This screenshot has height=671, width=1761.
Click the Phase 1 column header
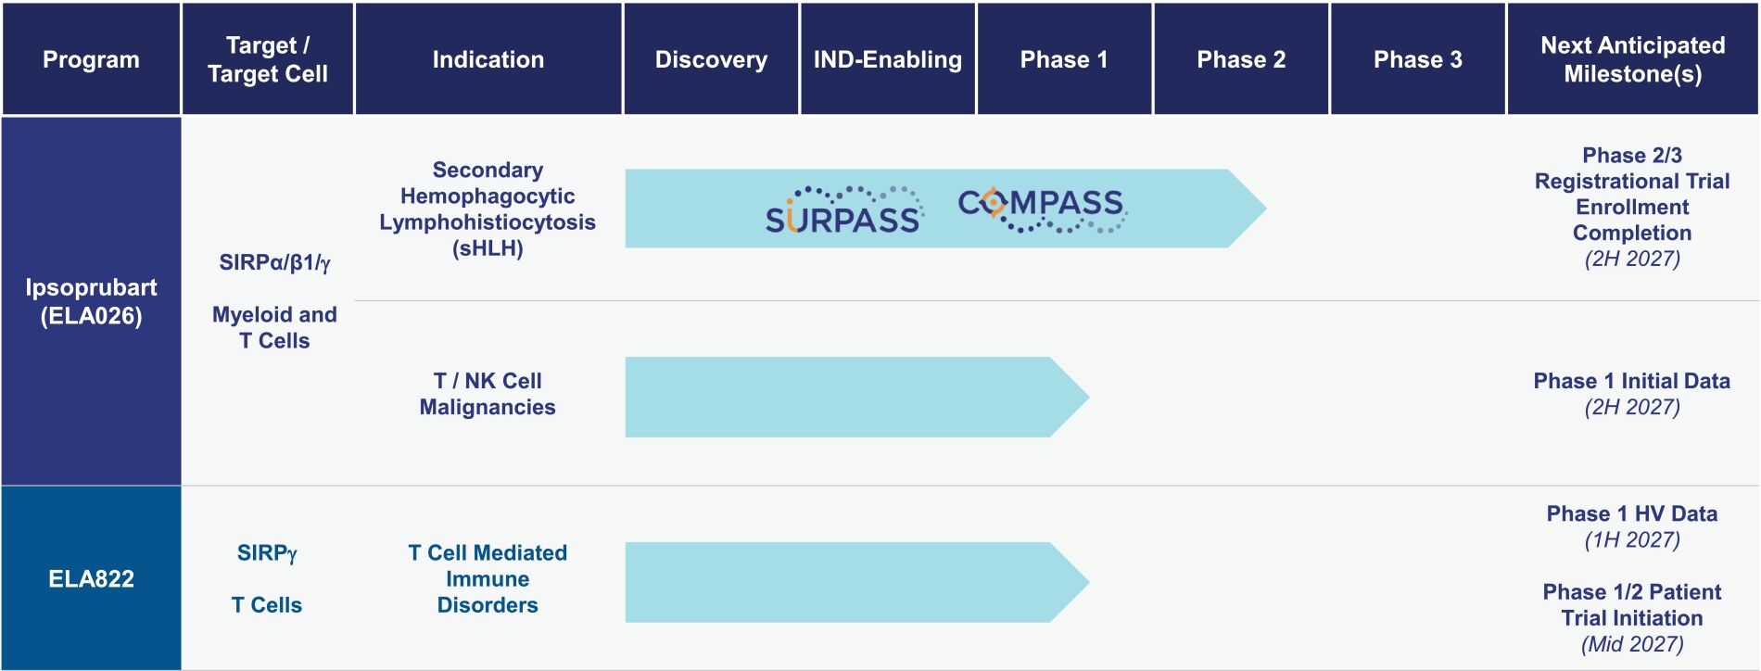(x=1064, y=59)
